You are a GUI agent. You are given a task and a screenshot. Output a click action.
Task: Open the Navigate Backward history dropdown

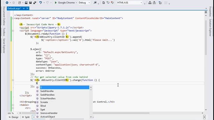pos(10,3)
